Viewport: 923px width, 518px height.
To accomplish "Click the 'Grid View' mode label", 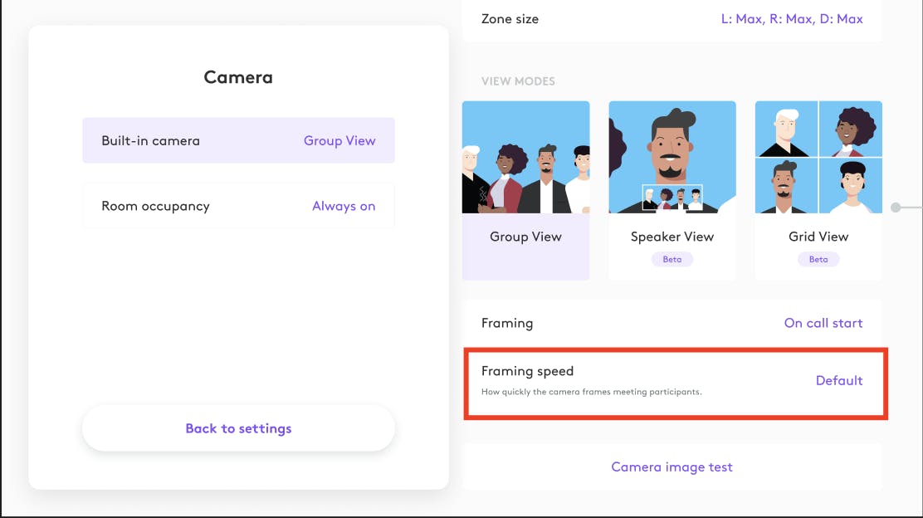I will (818, 237).
